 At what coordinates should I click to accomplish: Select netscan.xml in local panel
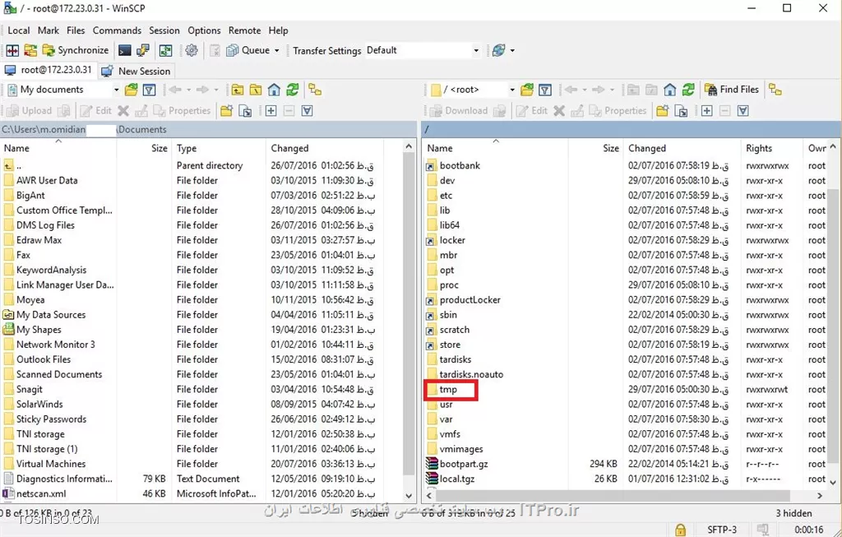coord(41,493)
